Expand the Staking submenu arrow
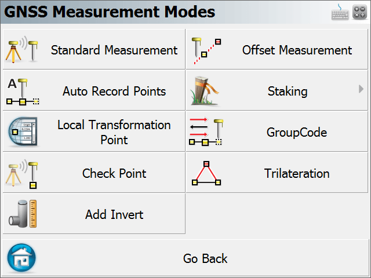Screen dimensions: 371x278 pos(361,89)
